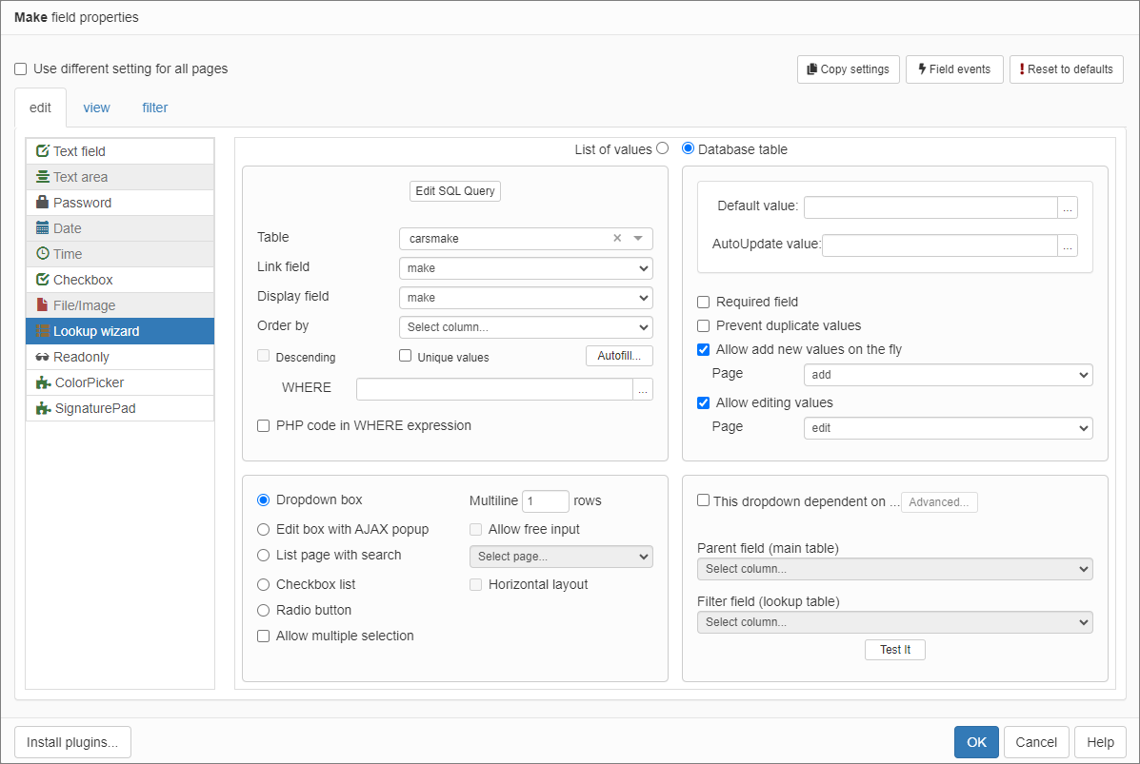Image resolution: width=1140 pixels, height=764 pixels.
Task: Select the Readonly field type icon
Action: pyautogui.click(x=42, y=356)
